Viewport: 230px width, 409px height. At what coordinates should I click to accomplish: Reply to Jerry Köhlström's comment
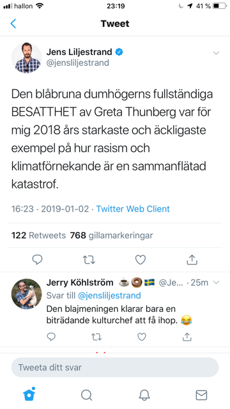point(51,337)
